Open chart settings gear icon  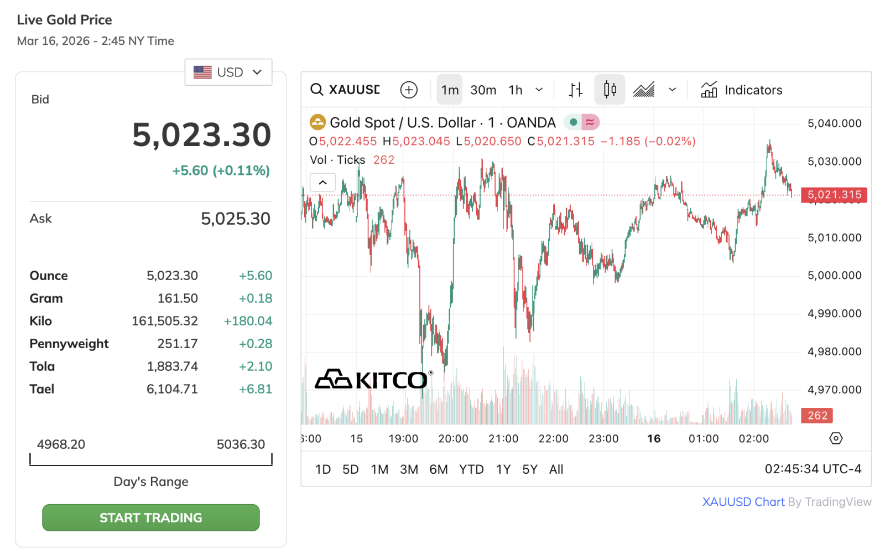pyautogui.click(x=836, y=438)
